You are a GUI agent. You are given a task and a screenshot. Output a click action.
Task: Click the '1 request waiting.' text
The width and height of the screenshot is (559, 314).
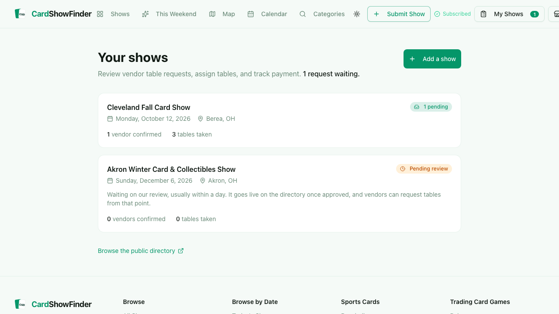click(x=331, y=74)
